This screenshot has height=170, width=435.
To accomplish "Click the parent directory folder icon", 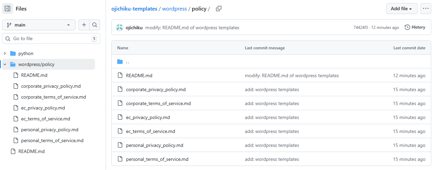I will [x=120, y=62].
